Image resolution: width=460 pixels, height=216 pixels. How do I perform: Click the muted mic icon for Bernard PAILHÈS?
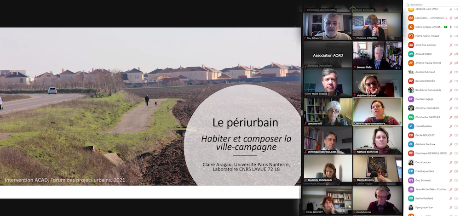pos(451,81)
